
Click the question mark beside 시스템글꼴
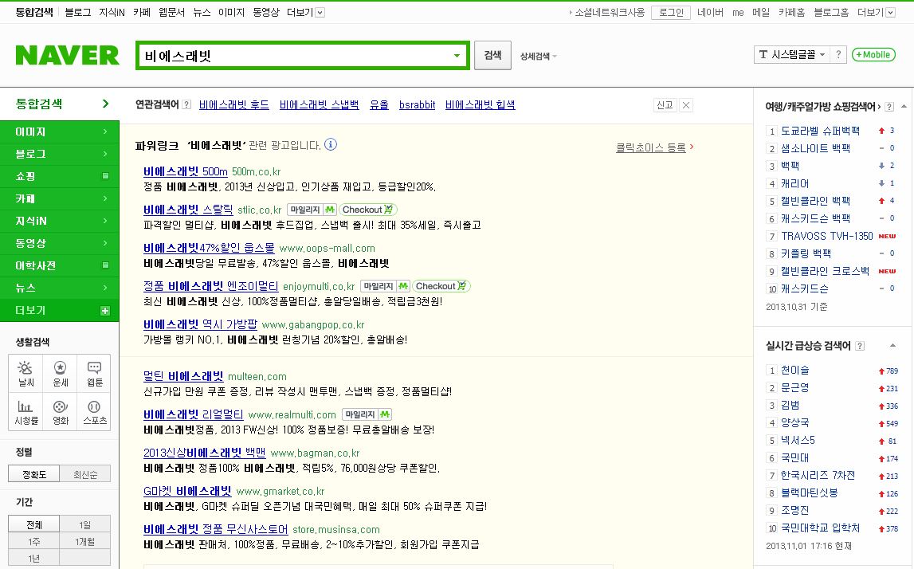point(838,55)
